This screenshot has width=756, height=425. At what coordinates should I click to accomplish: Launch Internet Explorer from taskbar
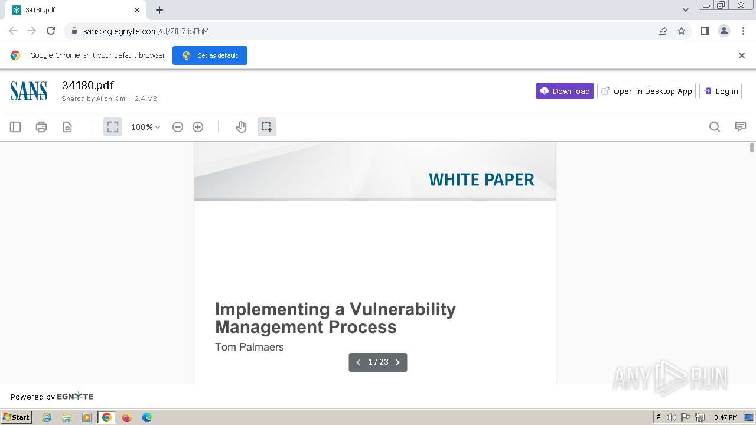(x=47, y=417)
